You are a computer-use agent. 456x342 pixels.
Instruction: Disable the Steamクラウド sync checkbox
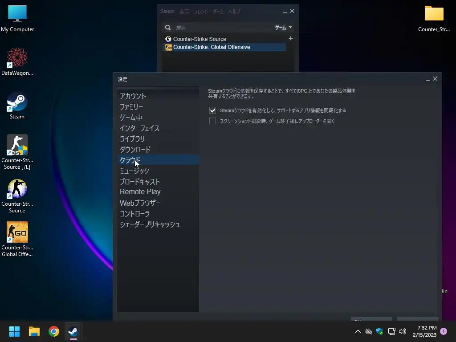[x=212, y=110]
